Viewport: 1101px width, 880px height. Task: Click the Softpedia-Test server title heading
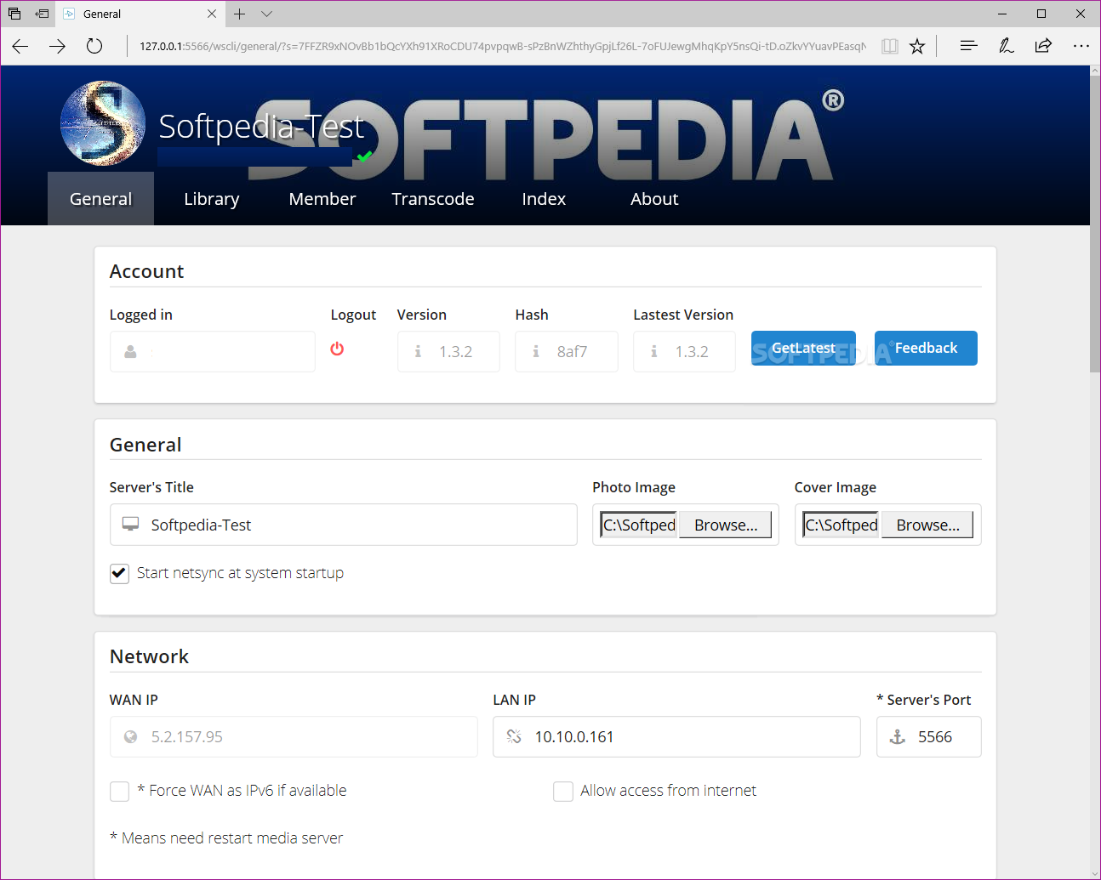coord(261,127)
